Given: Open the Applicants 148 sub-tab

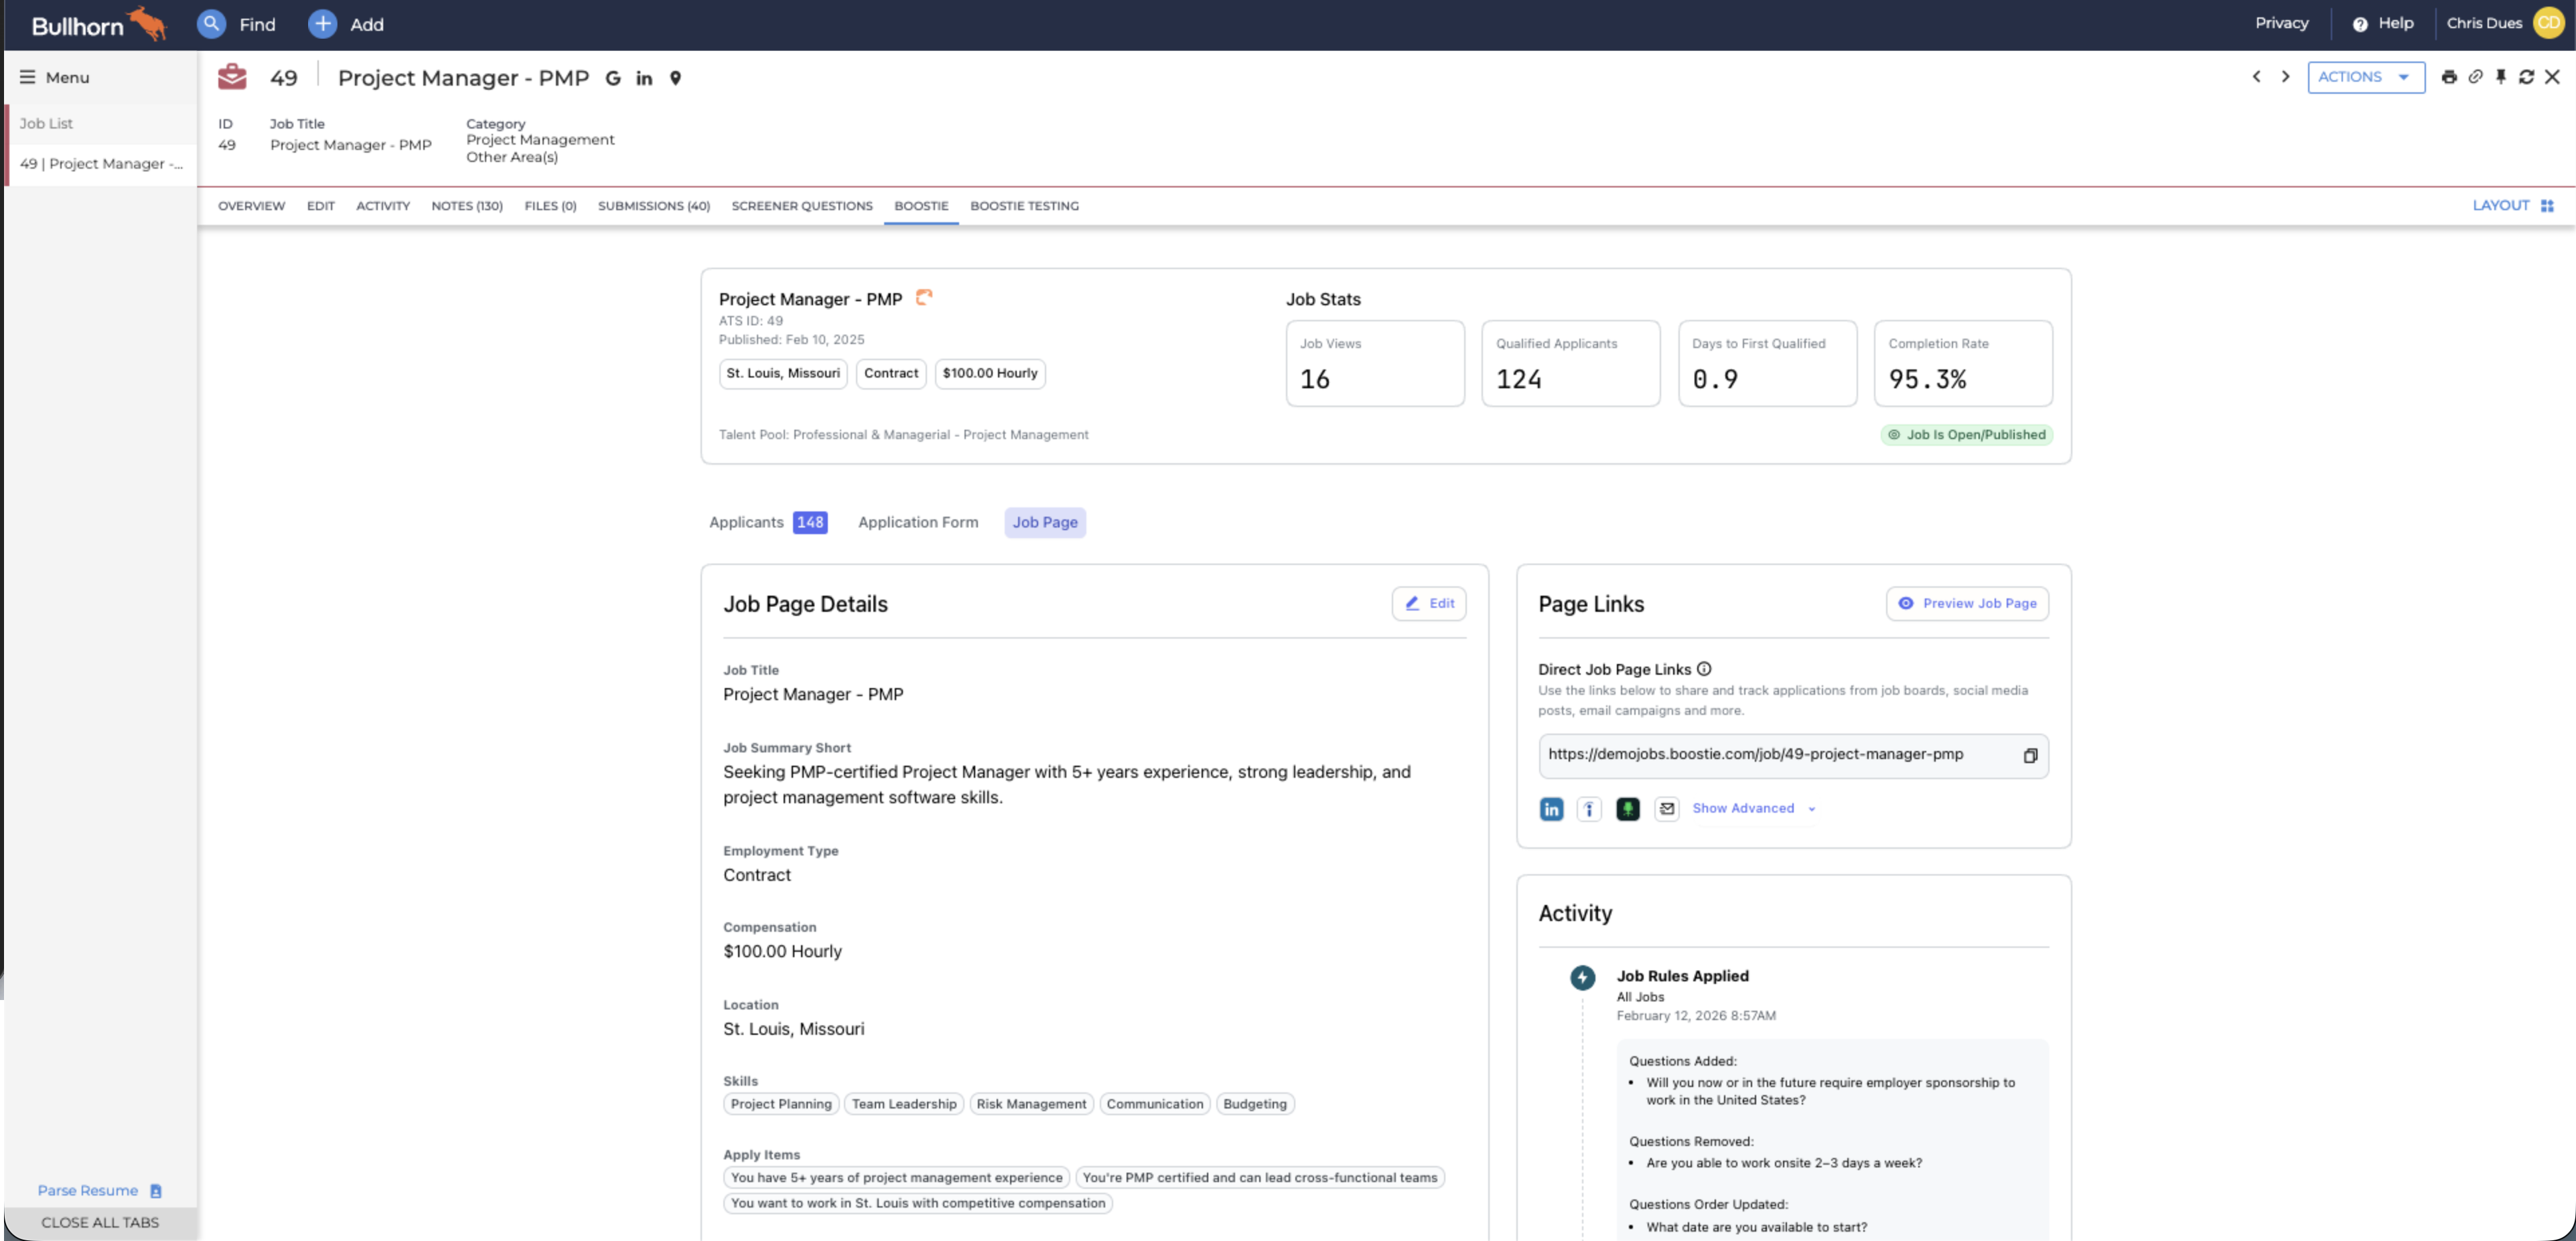Looking at the screenshot, I should point(767,523).
